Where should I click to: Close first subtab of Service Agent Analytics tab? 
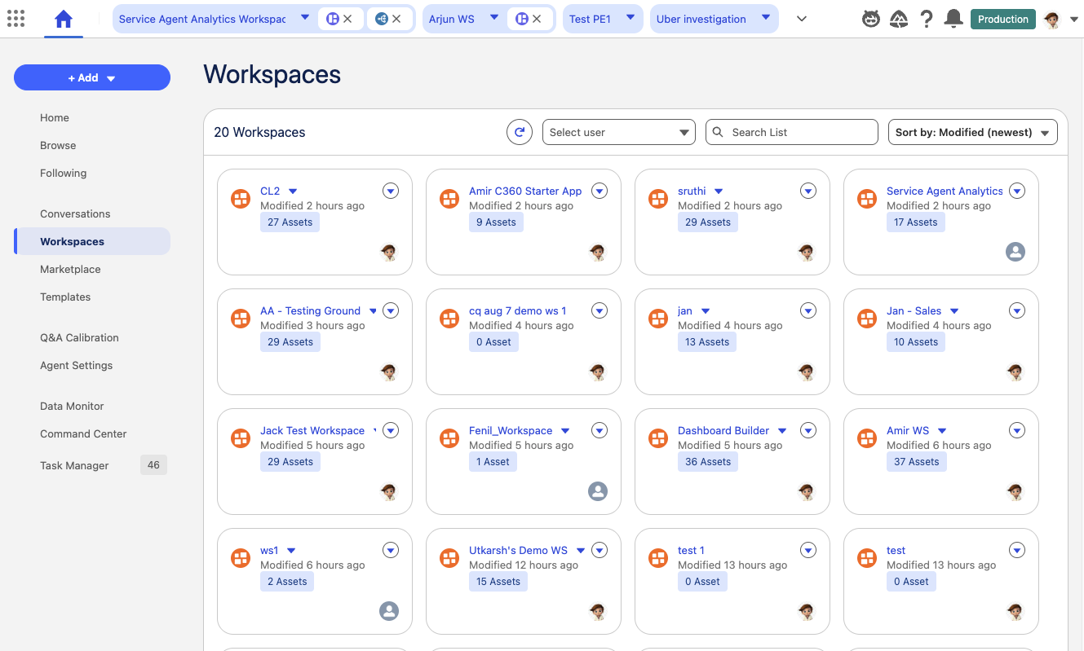[347, 19]
